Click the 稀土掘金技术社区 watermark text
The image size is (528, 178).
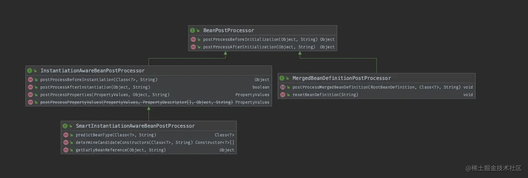coord(496,168)
